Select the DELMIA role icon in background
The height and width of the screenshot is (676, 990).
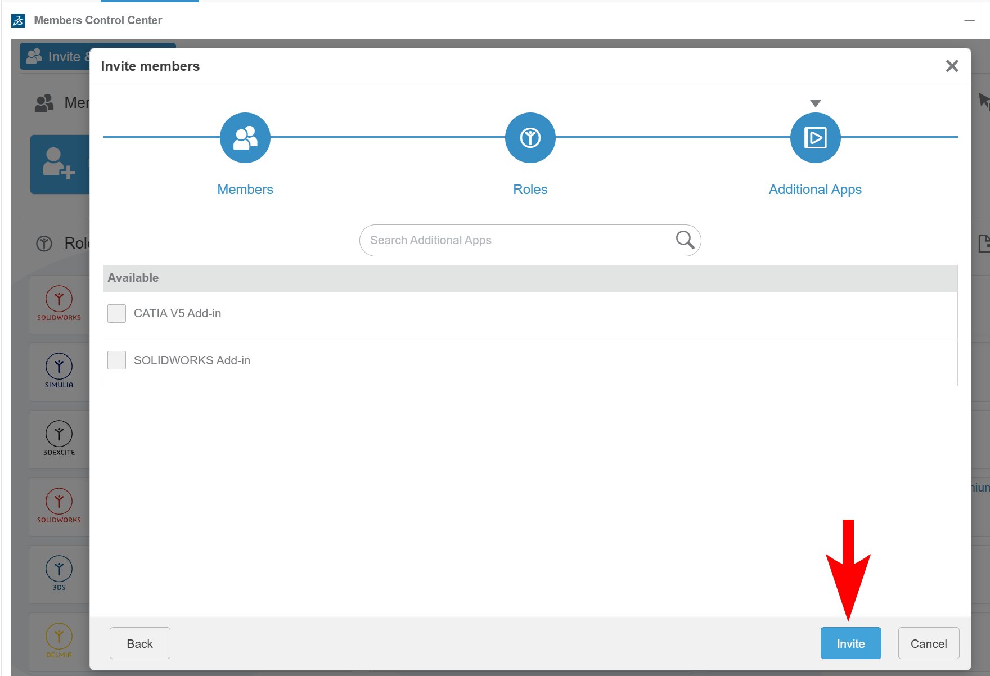(59, 641)
